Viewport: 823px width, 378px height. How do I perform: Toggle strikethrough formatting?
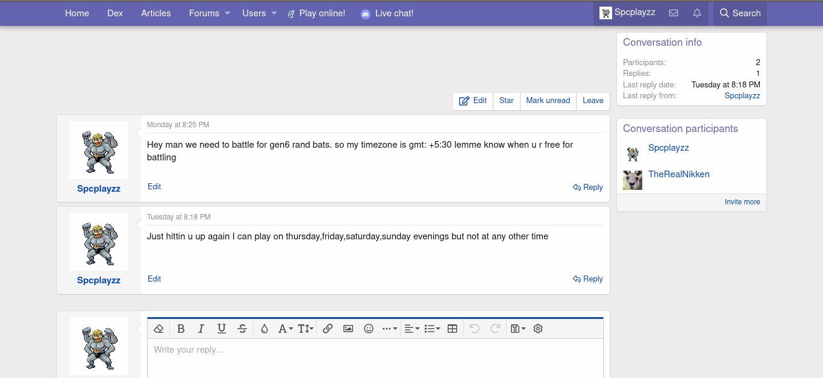tap(242, 329)
